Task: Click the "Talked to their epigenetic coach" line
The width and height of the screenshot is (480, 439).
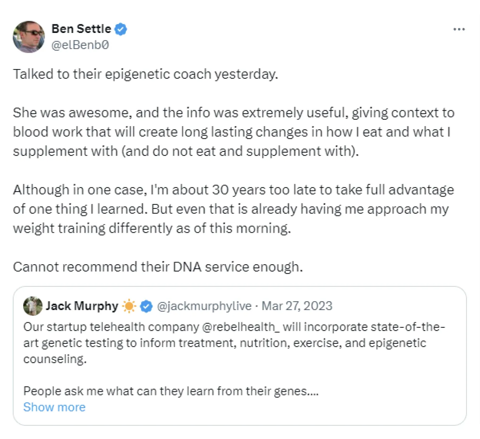Action: point(145,74)
